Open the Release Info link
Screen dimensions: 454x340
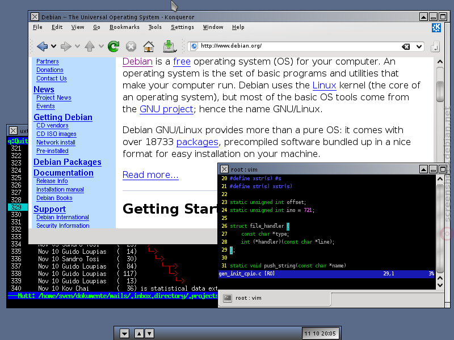[x=52, y=181]
